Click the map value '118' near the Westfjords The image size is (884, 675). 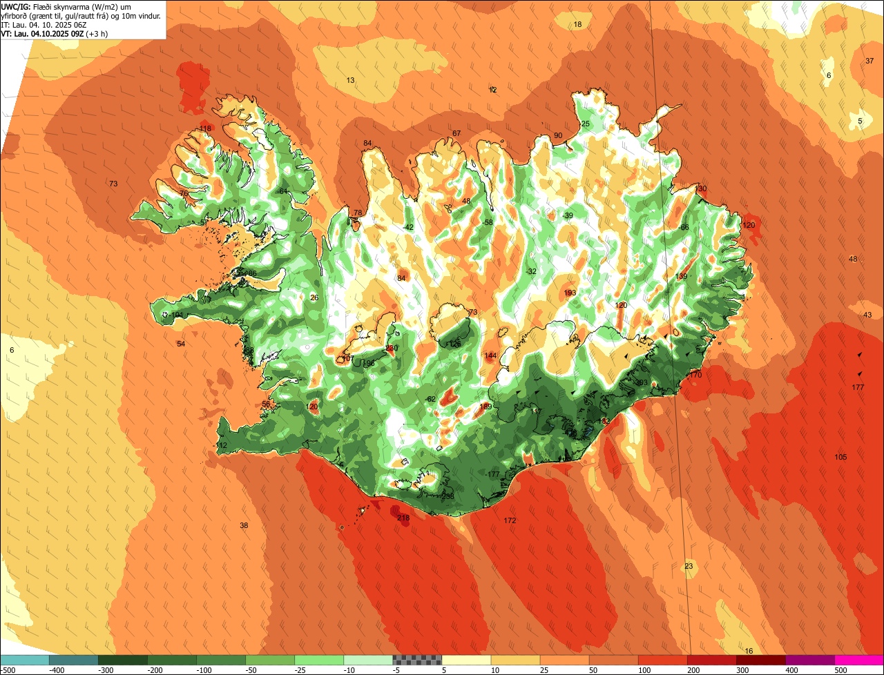(x=206, y=128)
